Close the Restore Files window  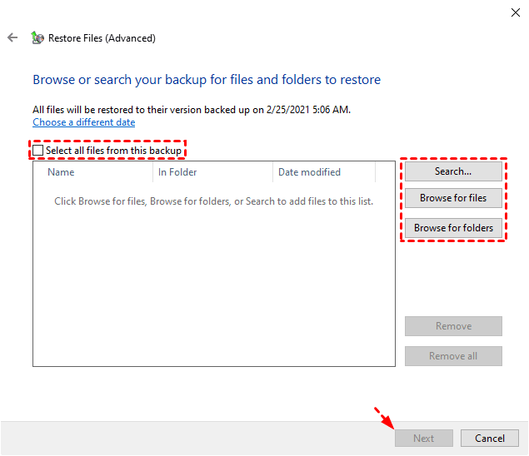pos(515,12)
